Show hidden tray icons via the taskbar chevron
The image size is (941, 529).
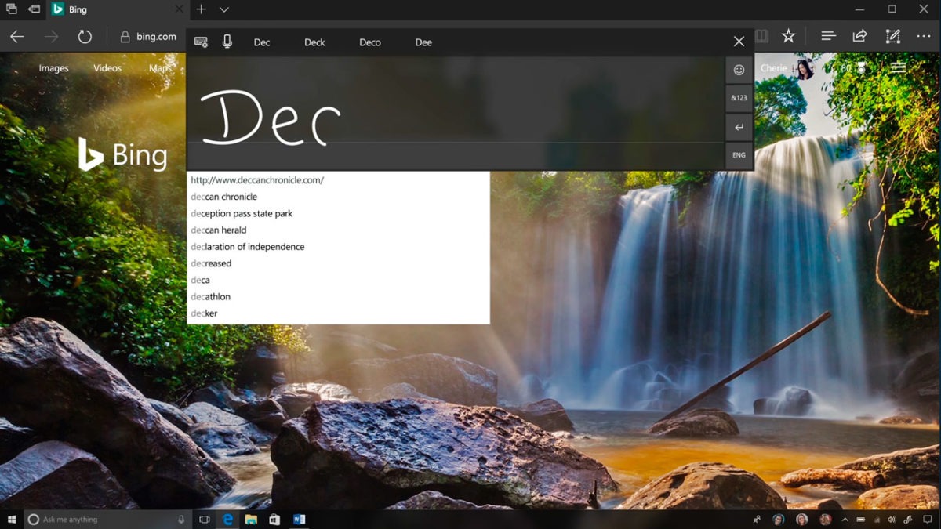coord(845,519)
